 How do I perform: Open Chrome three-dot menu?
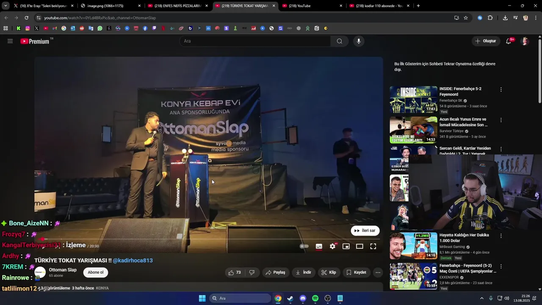tap(536, 18)
